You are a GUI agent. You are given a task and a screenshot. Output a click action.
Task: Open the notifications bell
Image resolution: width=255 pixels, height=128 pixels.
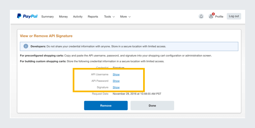201,16
